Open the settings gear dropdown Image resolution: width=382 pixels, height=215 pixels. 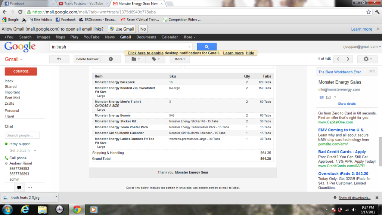coord(367,59)
